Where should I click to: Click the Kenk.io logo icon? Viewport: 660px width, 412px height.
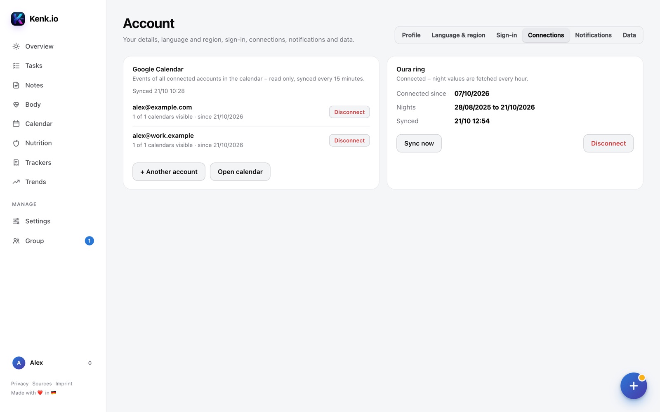(18, 19)
